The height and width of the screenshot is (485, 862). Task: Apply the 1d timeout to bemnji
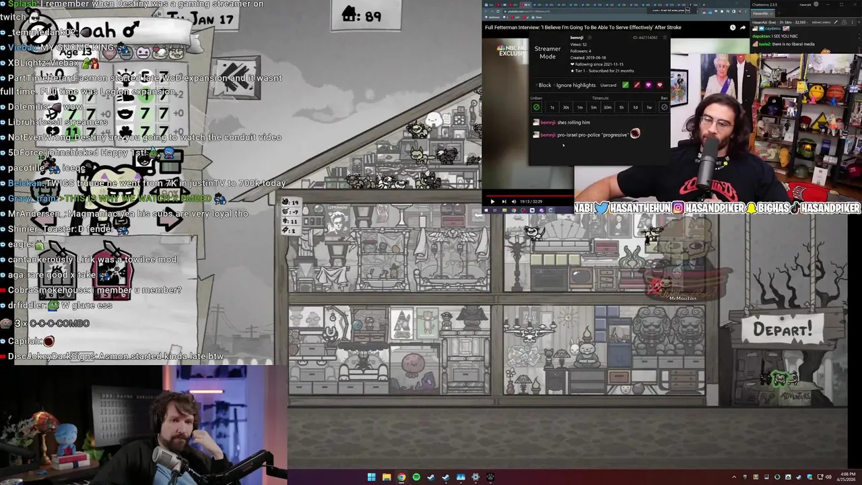636,107
